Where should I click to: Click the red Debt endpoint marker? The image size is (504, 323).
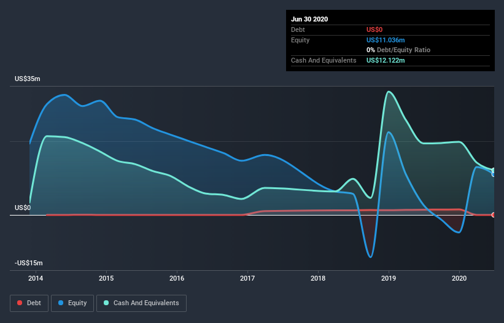point(494,215)
